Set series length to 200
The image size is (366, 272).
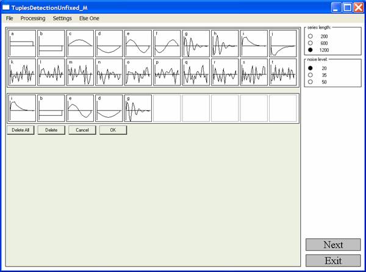click(x=310, y=37)
